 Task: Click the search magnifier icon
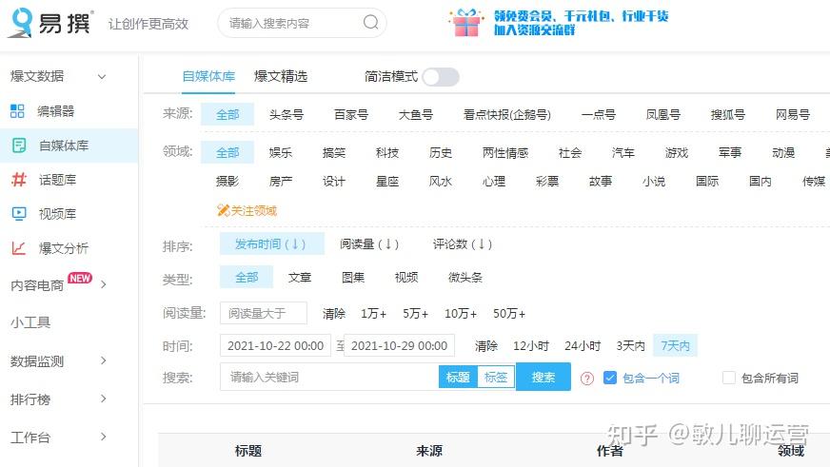point(370,22)
